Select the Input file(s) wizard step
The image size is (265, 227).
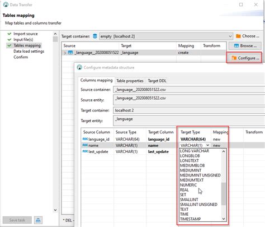(x=23, y=40)
